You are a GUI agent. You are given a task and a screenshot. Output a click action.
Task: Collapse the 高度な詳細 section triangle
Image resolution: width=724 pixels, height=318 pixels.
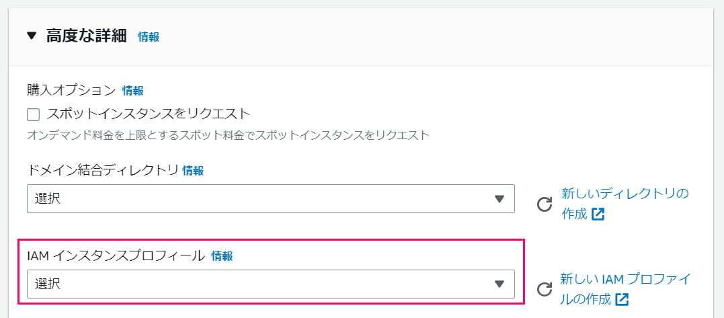(32, 36)
